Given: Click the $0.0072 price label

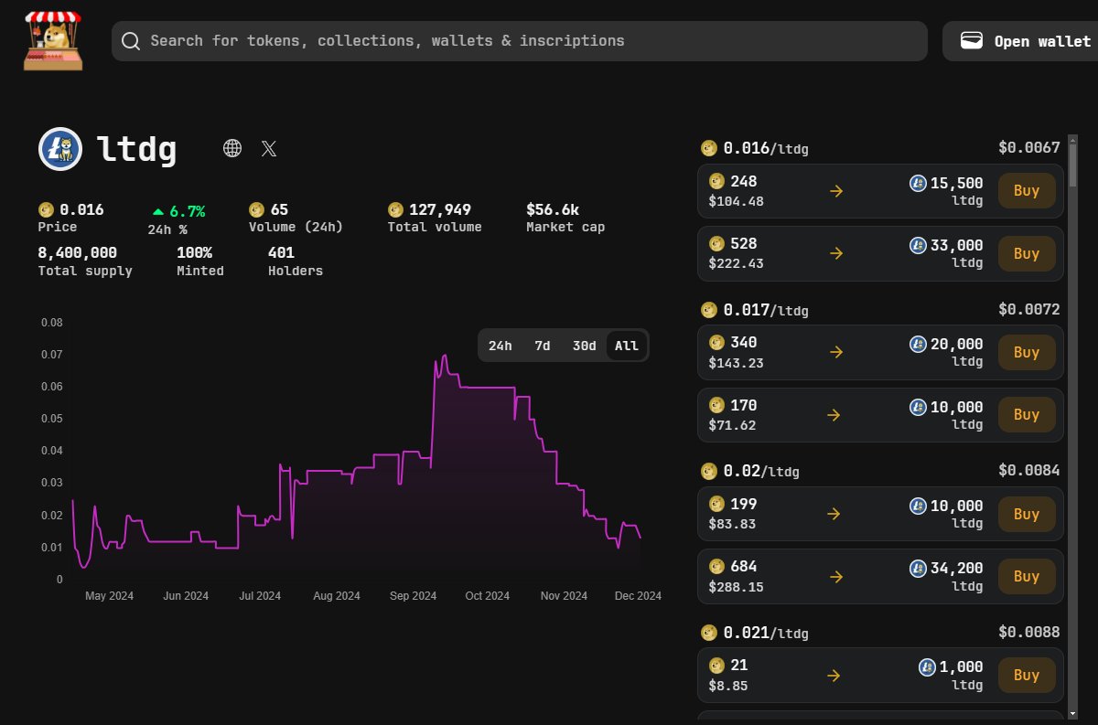Looking at the screenshot, I should pyautogui.click(x=1028, y=310).
